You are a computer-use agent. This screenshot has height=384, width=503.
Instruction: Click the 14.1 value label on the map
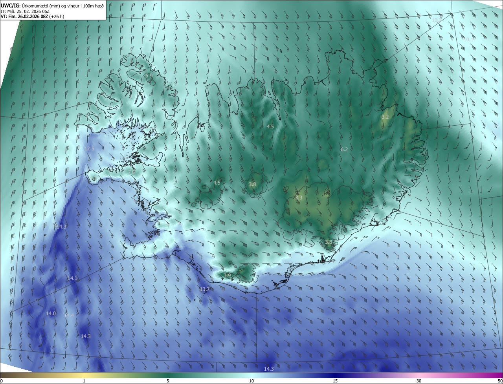[x=72, y=278]
